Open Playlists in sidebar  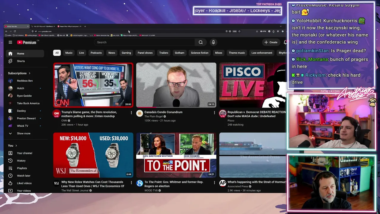pos(25,168)
